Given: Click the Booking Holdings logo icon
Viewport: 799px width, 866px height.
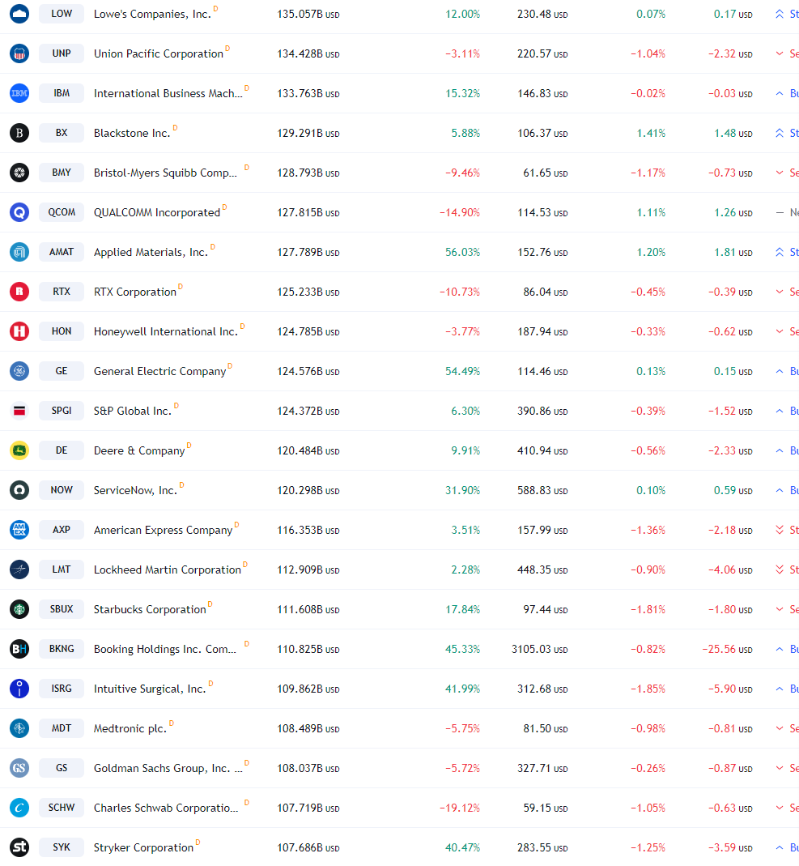Looking at the screenshot, I should [x=19, y=649].
